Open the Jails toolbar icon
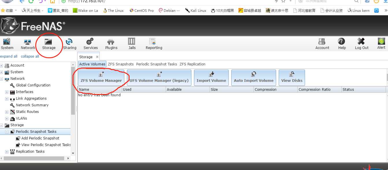The width and height of the screenshot is (388, 170). tap(132, 44)
